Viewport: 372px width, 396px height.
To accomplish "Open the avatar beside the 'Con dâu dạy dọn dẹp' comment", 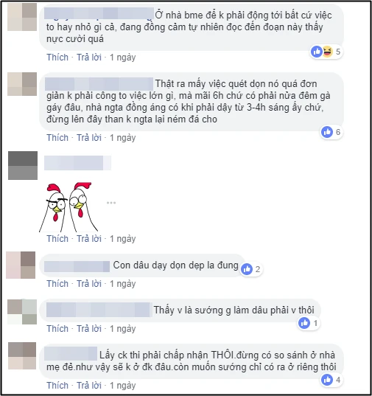I will [x=21, y=265].
